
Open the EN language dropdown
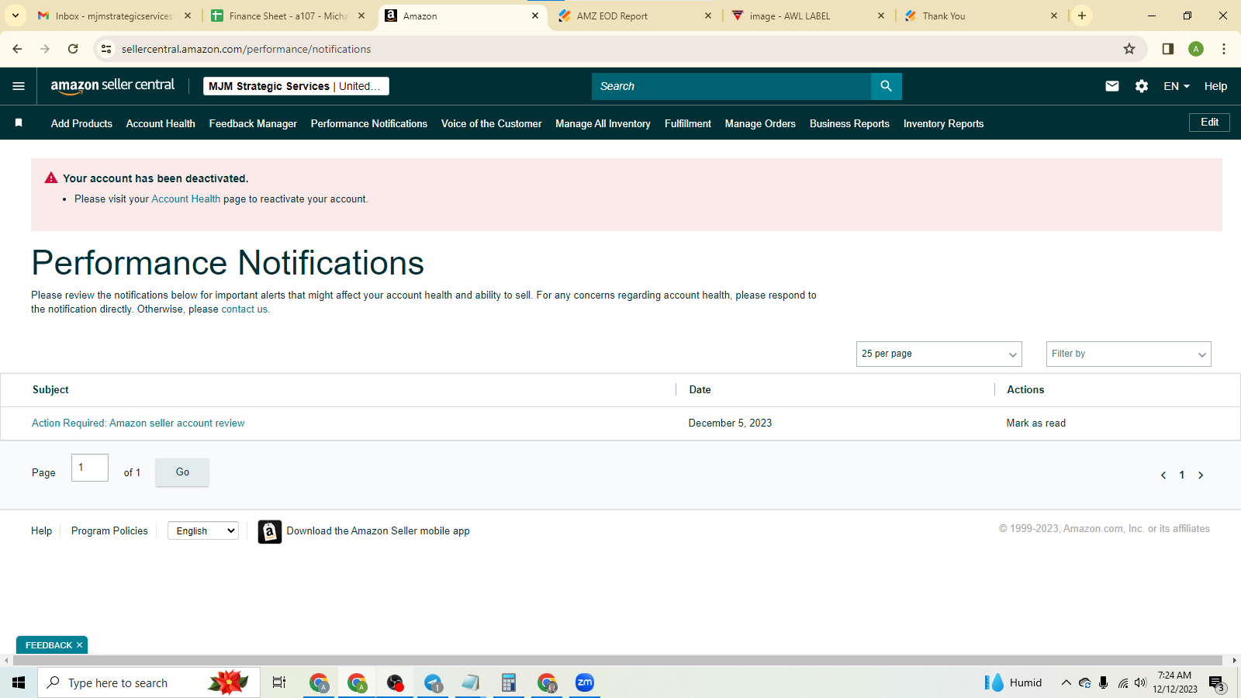point(1177,86)
